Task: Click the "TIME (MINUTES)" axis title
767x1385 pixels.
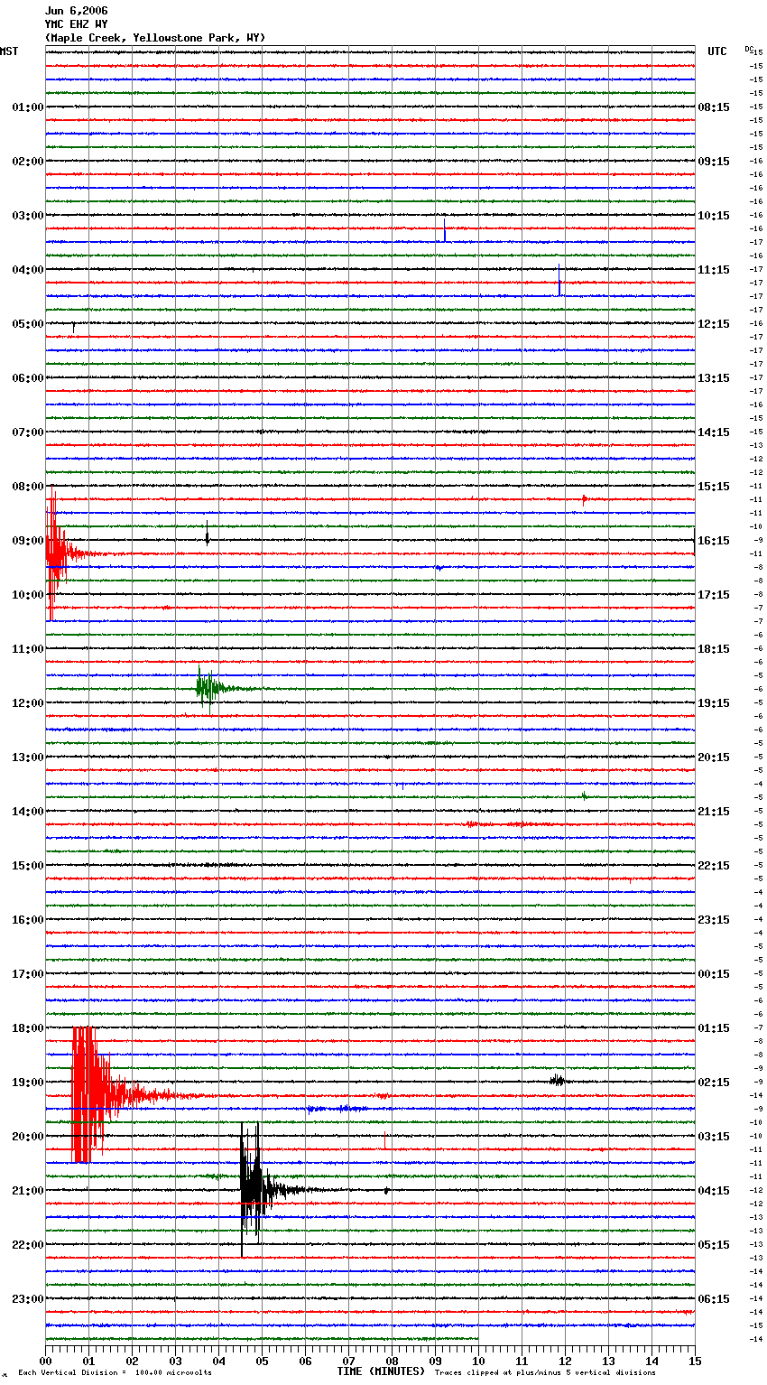Action: (381, 1371)
